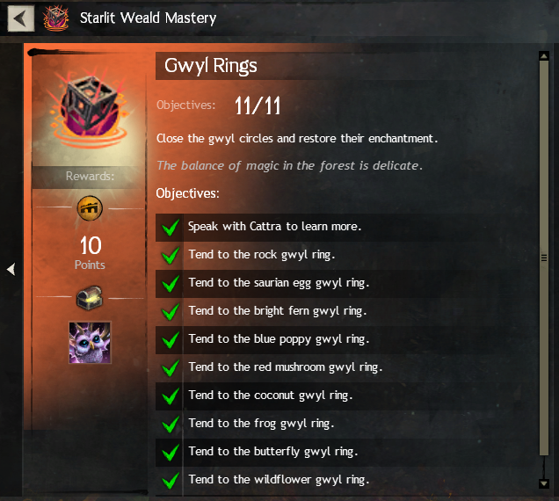Click the orange mastery point reward icon
The width and height of the screenshot is (559, 501).
pos(90,208)
